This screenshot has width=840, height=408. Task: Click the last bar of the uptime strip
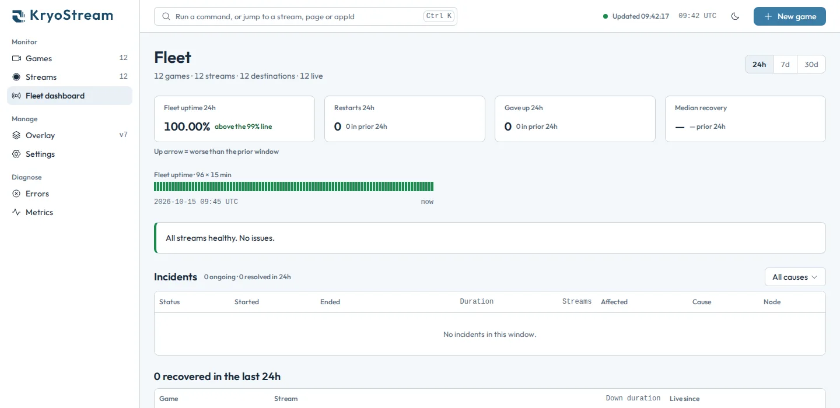(432, 187)
